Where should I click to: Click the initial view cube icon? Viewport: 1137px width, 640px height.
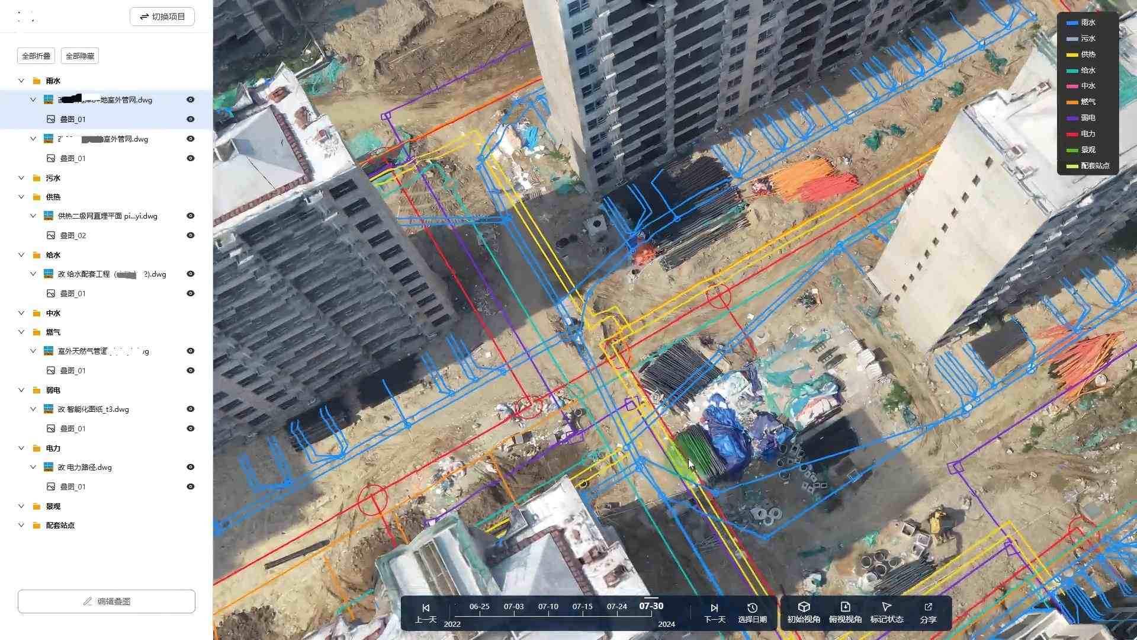804,607
